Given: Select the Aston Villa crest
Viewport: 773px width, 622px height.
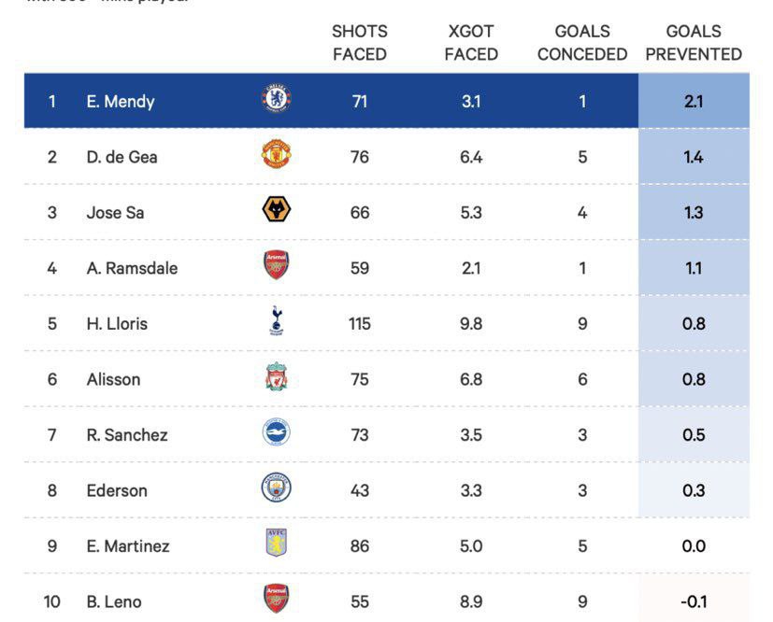Looking at the screenshot, I should point(277,543).
